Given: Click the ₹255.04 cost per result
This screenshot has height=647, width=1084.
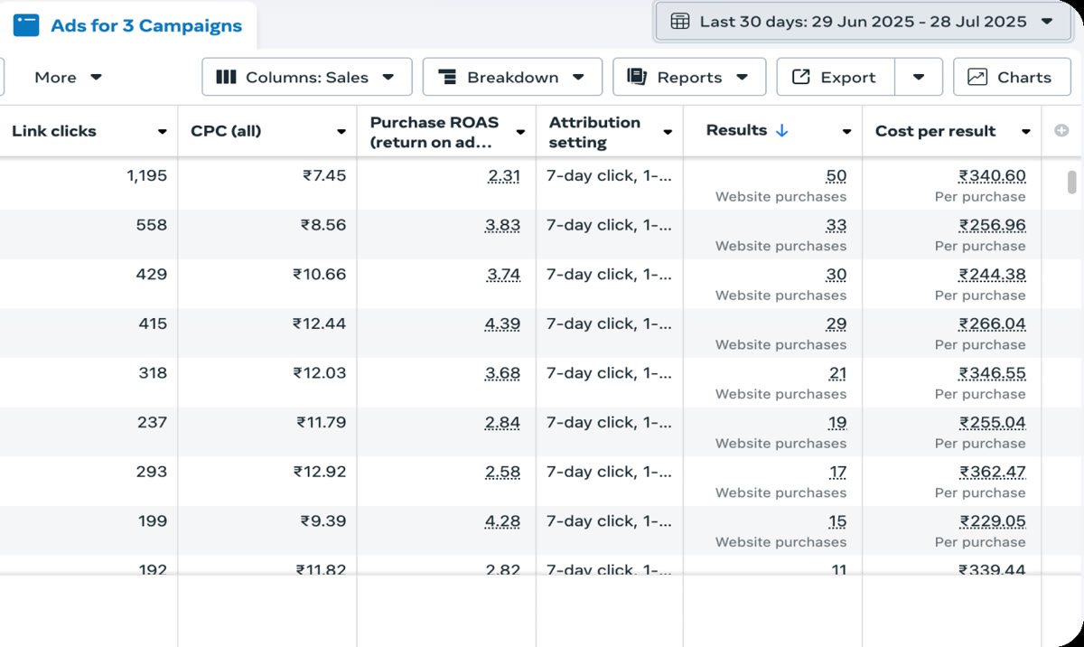Looking at the screenshot, I should pyautogui.click(x=992, y=422).
